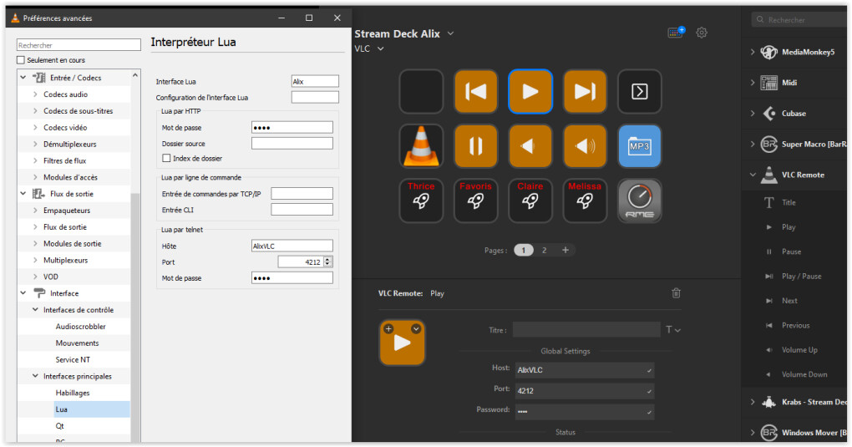
Task: Expand the Windows Mover plugin category
Action: [753, 433]
